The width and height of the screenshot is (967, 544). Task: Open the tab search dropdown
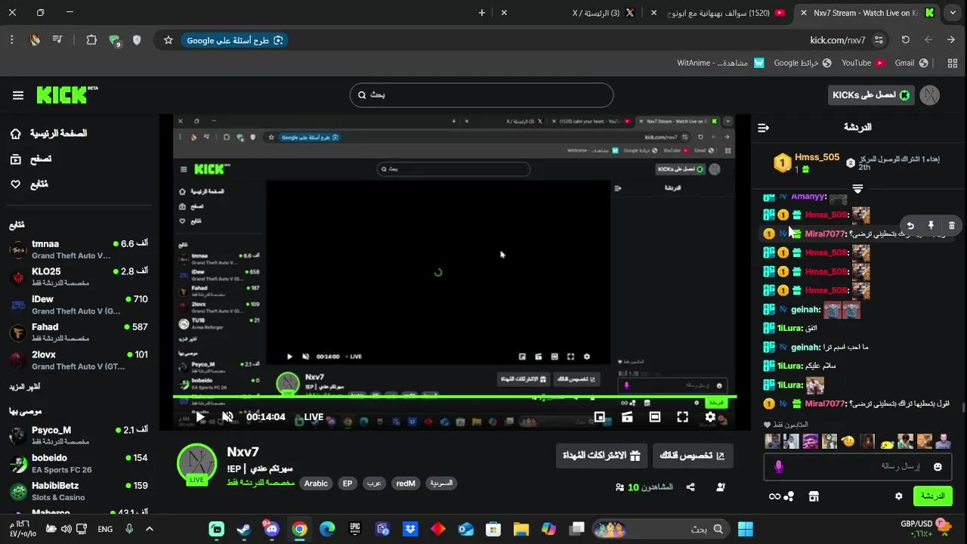[953, 13]
